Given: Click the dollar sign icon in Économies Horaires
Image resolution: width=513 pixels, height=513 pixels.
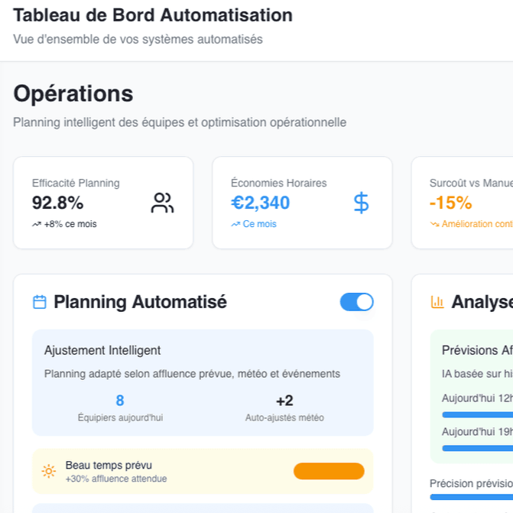Looking at the screenshot, I should 361,203.
